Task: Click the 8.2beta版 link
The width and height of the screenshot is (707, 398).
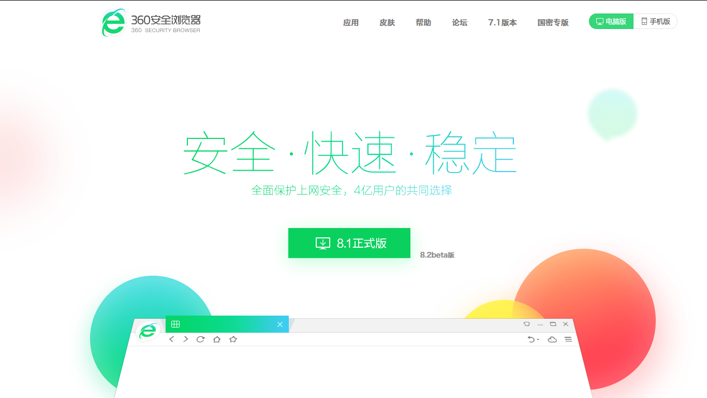Action: pyautogui.click(x=437, y=255)
